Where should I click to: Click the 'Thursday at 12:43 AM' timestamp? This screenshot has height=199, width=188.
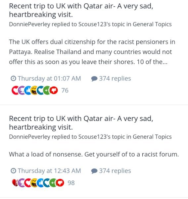[49, 171]
